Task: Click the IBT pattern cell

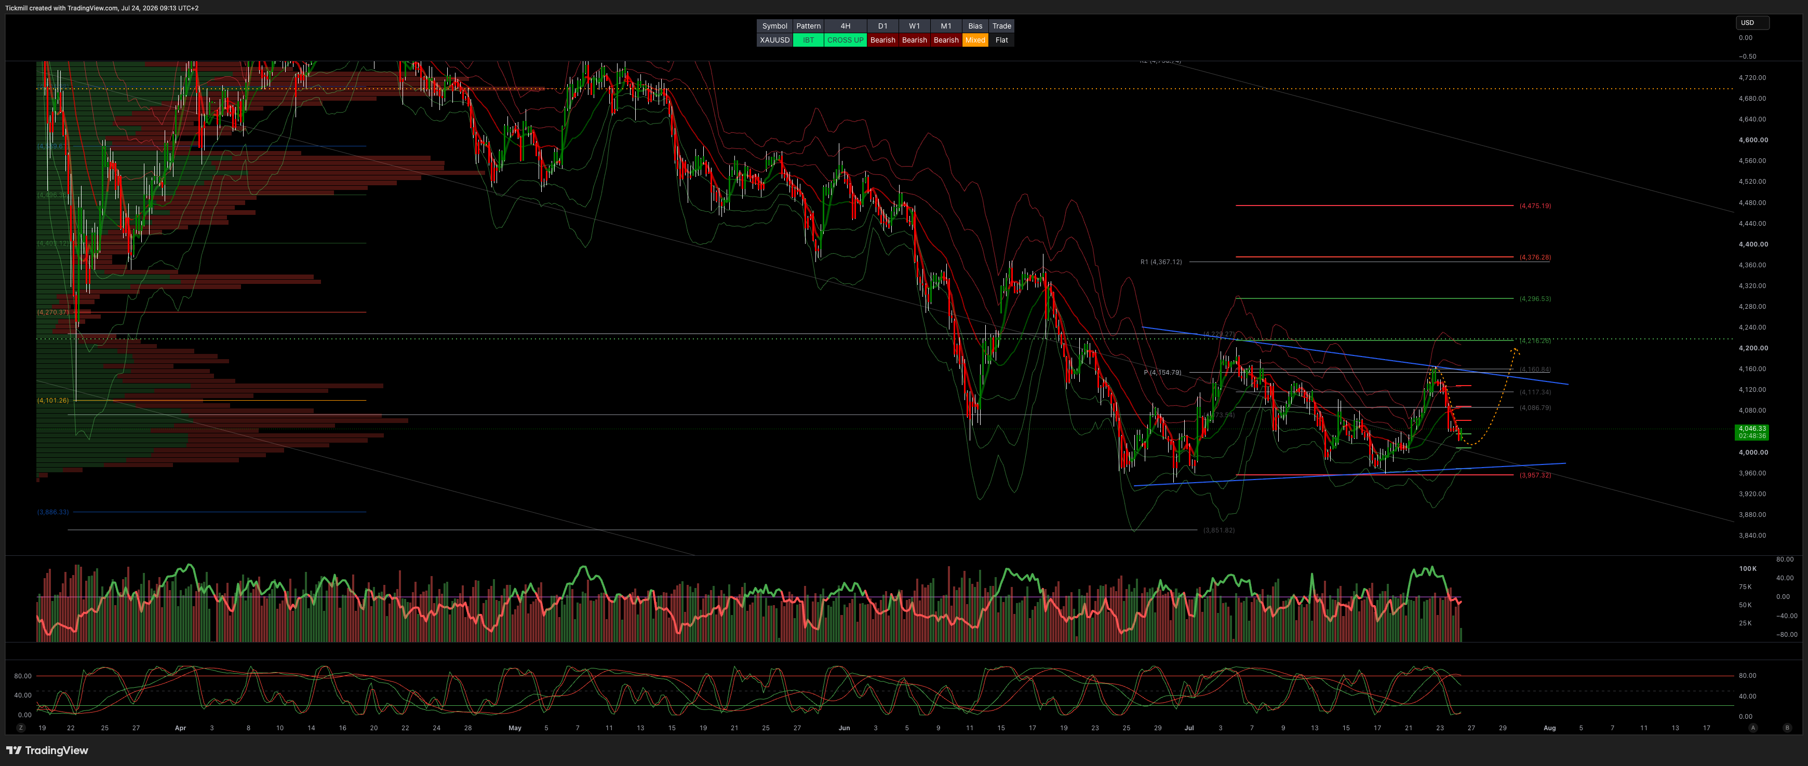Action: (809, 40)
